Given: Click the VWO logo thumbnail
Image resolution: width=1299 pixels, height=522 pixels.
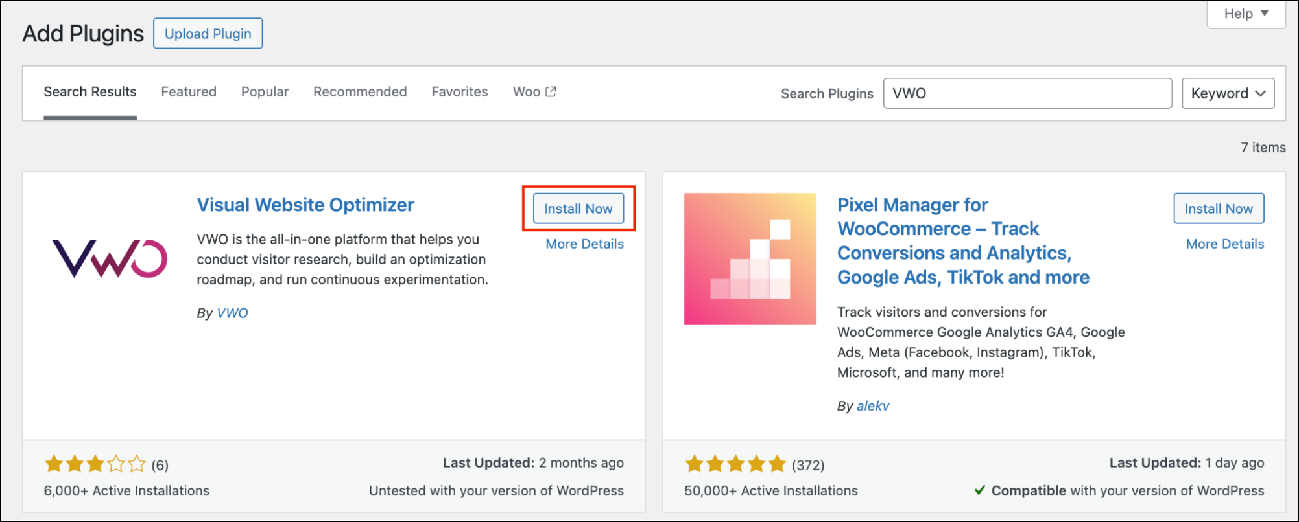Looking at the screenshot, I should pos(110,258).
